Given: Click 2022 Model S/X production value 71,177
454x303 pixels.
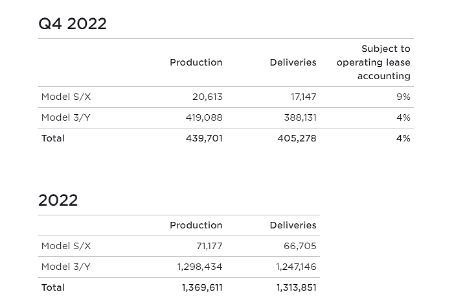Looking at the screenshot, I should (x=209, y=246).
